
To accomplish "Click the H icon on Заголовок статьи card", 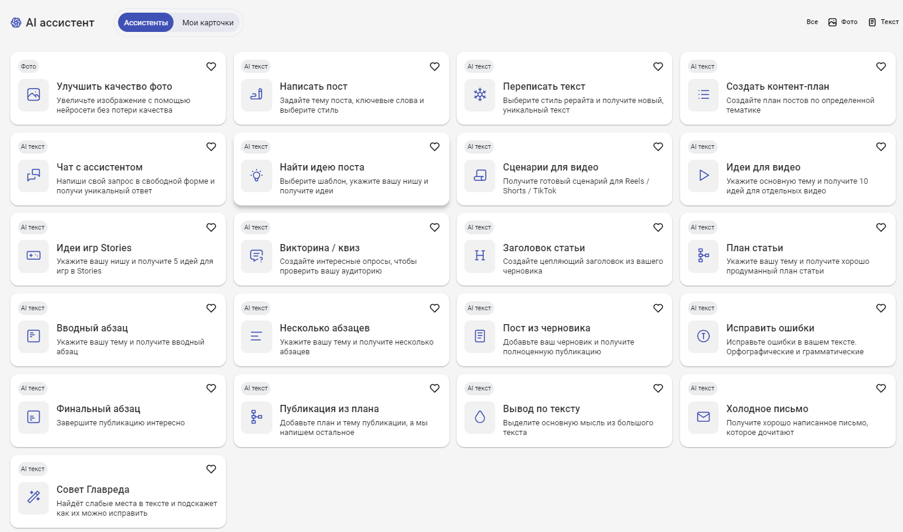I will pyautogui.click(x=480, y=255).
